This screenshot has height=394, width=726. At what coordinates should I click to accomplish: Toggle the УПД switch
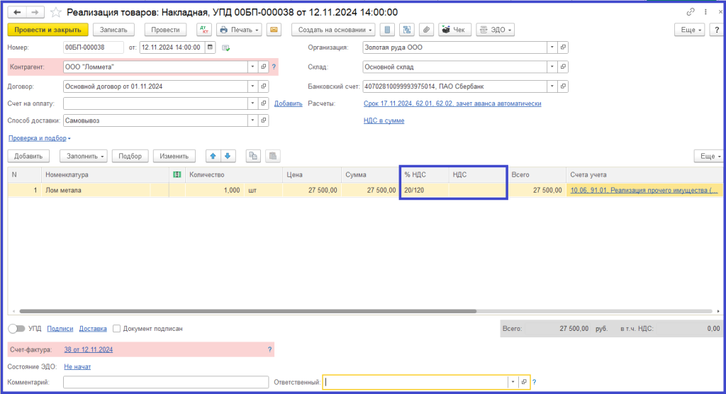[16, 329]
